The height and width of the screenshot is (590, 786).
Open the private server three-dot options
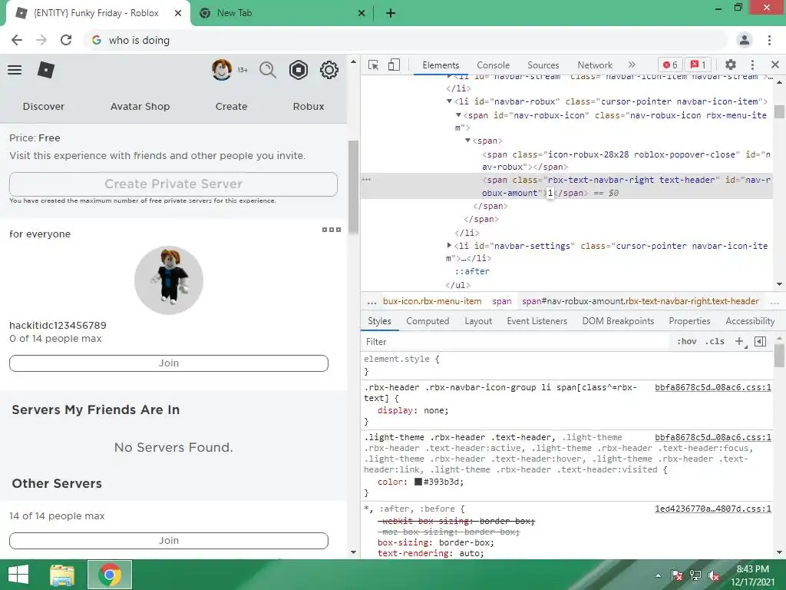[332, 230]
